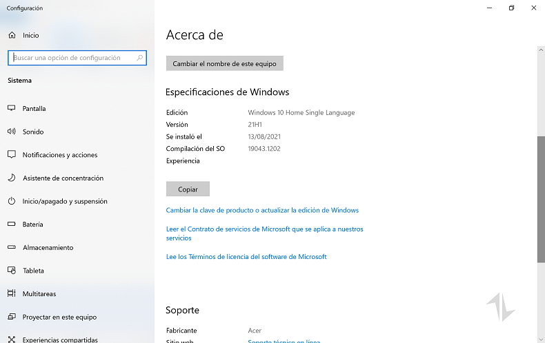
Task: Click the Almacenamiento drive icon
Action: click(12, 247)
